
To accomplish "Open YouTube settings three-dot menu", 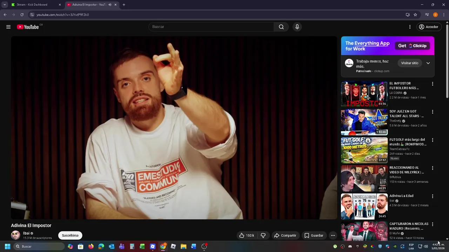I will [410, 27].
